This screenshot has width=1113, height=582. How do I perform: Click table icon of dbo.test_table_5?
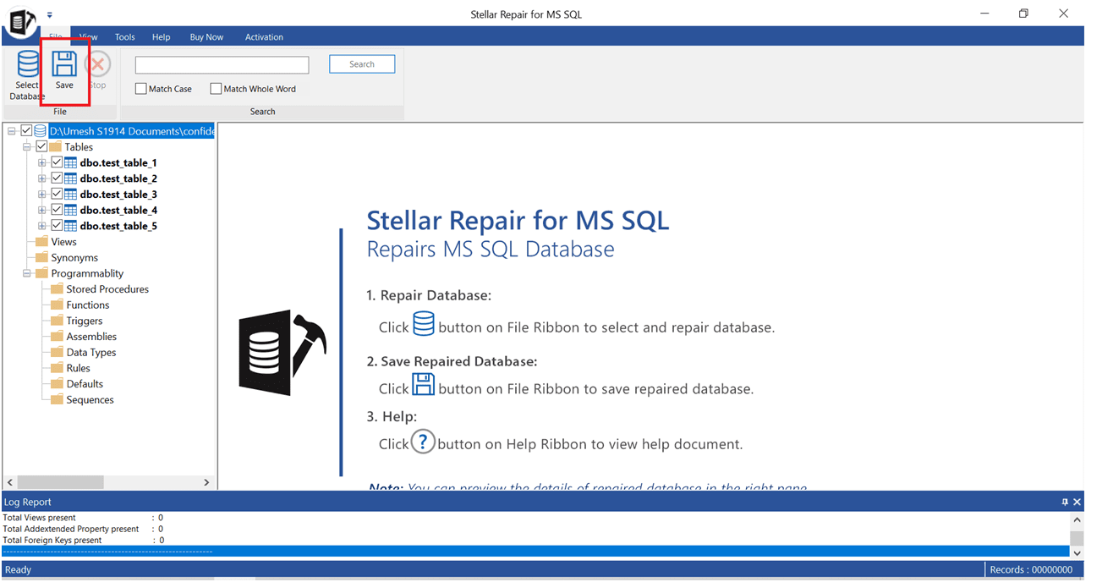[x=71, y=226]
